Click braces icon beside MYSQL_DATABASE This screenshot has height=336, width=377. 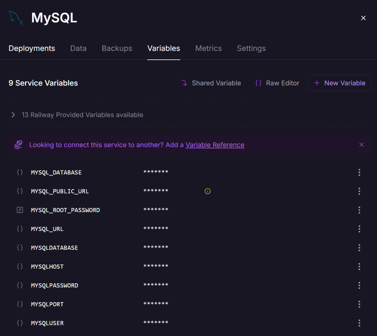20,172
